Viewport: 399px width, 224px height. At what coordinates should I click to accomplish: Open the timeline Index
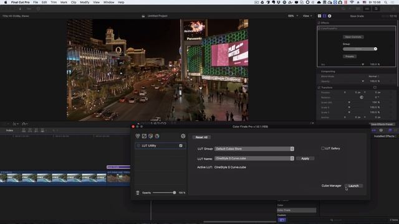coord(10,131)
